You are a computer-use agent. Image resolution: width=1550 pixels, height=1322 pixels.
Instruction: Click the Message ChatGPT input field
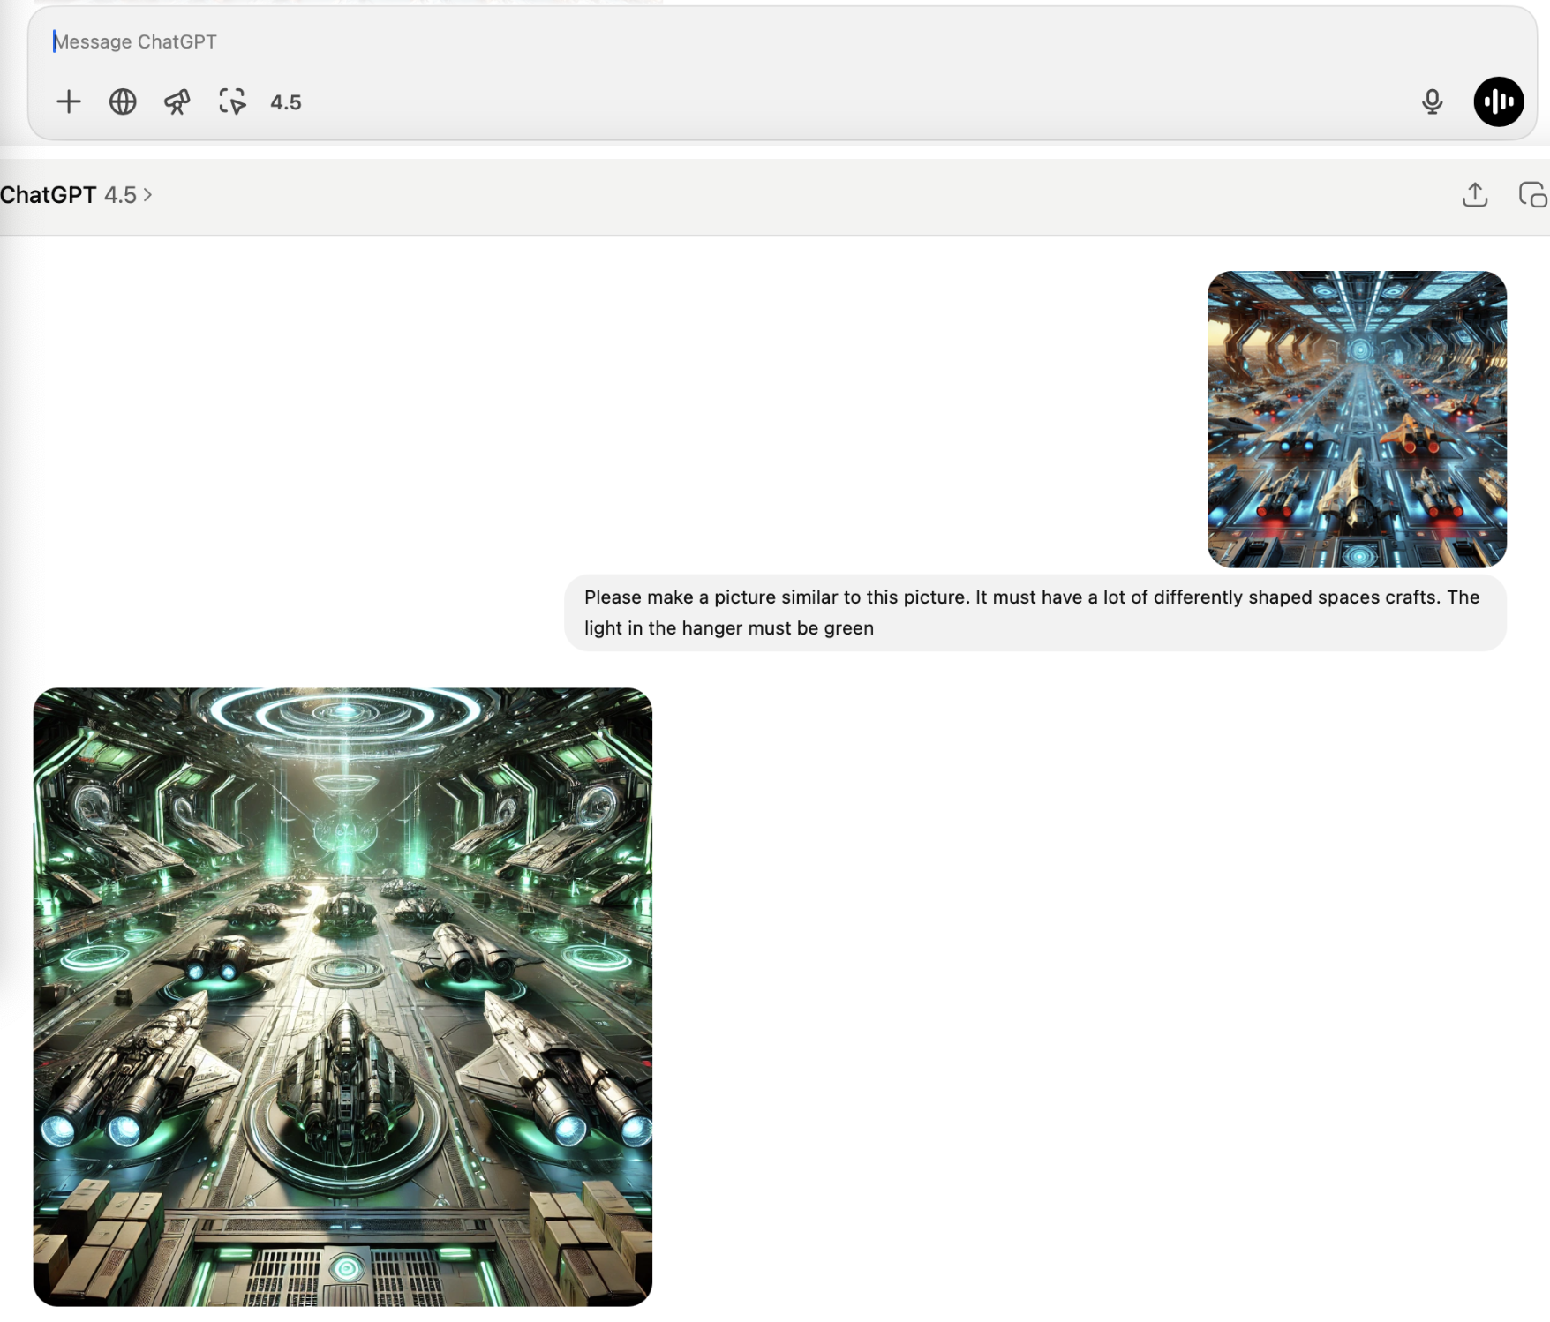click(x=353, y=41)
